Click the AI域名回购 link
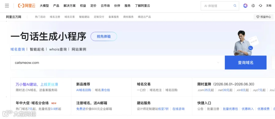 click(84, 90)
